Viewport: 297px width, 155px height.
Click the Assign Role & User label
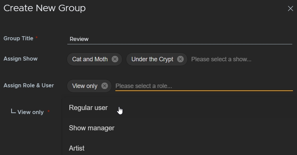(28, 85)
